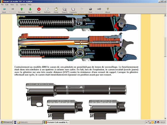167x125 pixels.
Task: Open About via question mark icon
Action: pos(108,10)
